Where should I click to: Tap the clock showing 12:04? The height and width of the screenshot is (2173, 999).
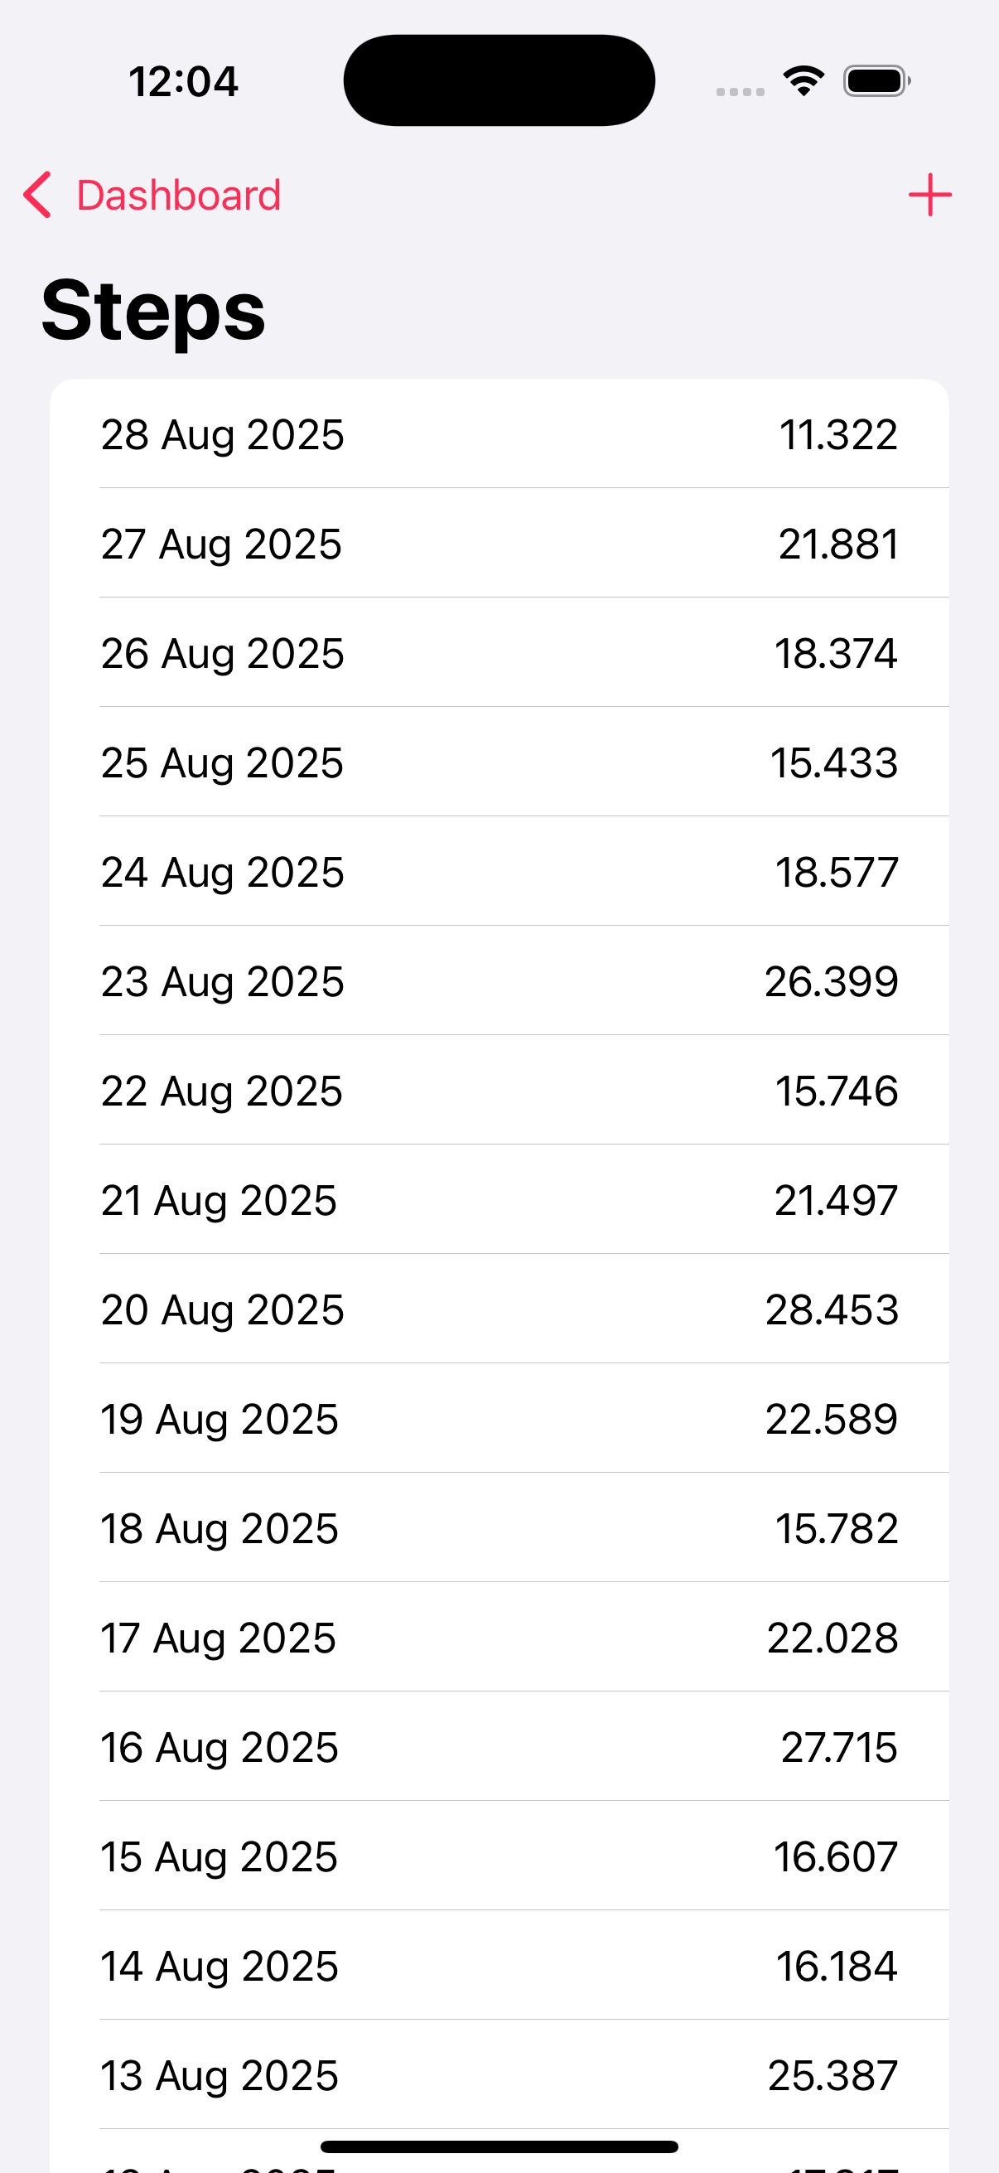pos(183,82)
